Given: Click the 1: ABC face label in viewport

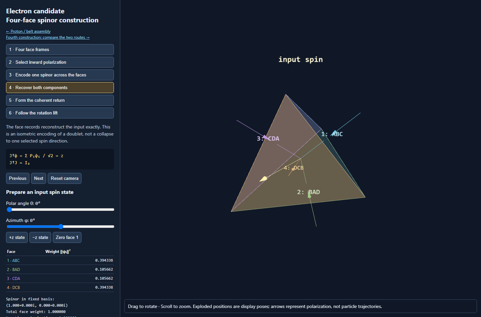Looking at the screenshot, I should click(332, 134).
